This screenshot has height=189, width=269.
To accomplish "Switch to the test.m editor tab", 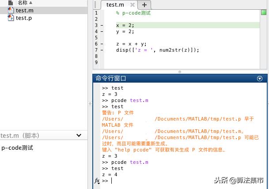I will (x=115, y=5).
